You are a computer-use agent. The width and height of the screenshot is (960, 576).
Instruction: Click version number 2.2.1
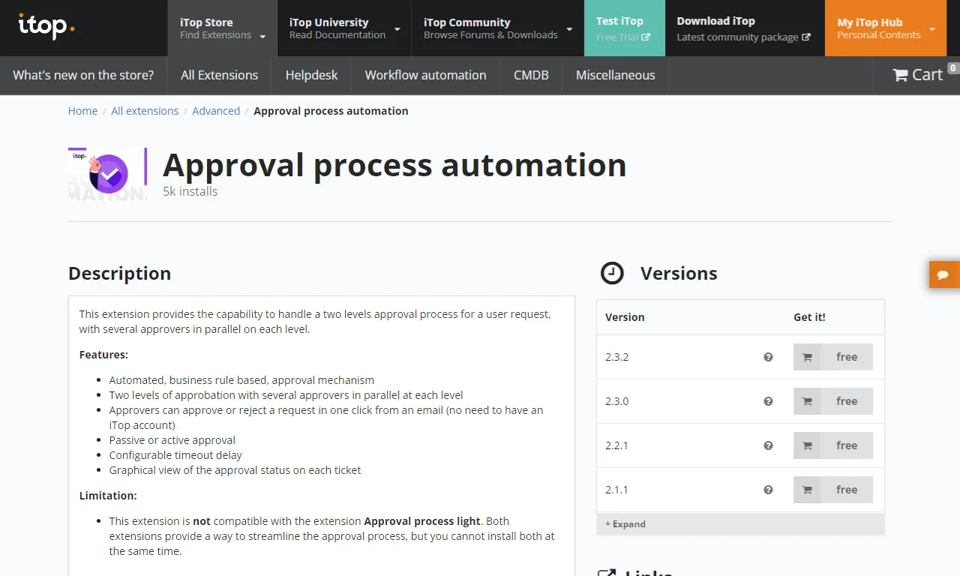616,445
